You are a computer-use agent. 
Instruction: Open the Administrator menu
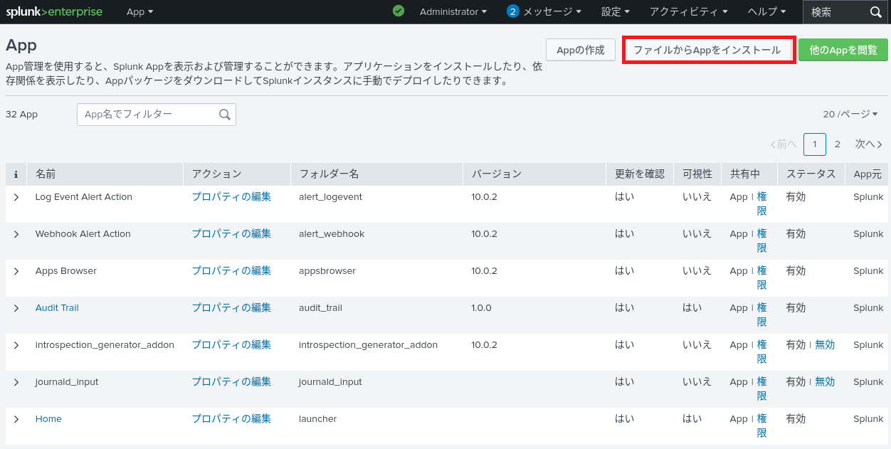click(x=453, y=12)
